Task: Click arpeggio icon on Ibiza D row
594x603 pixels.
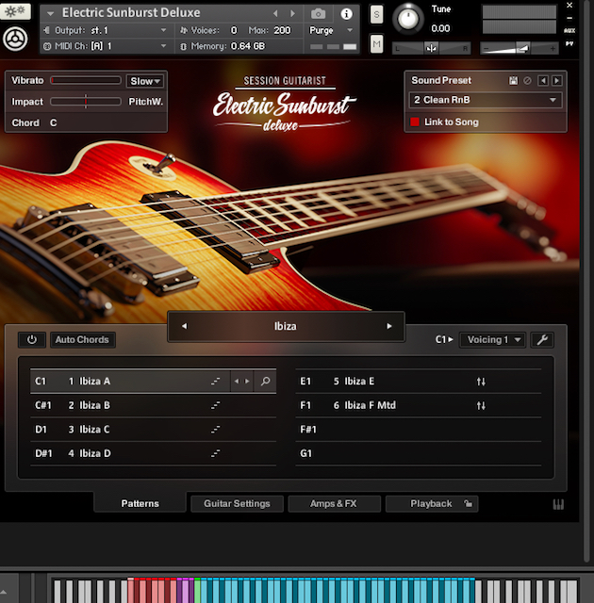Action: pyautogui.click(x=215, y=453)
